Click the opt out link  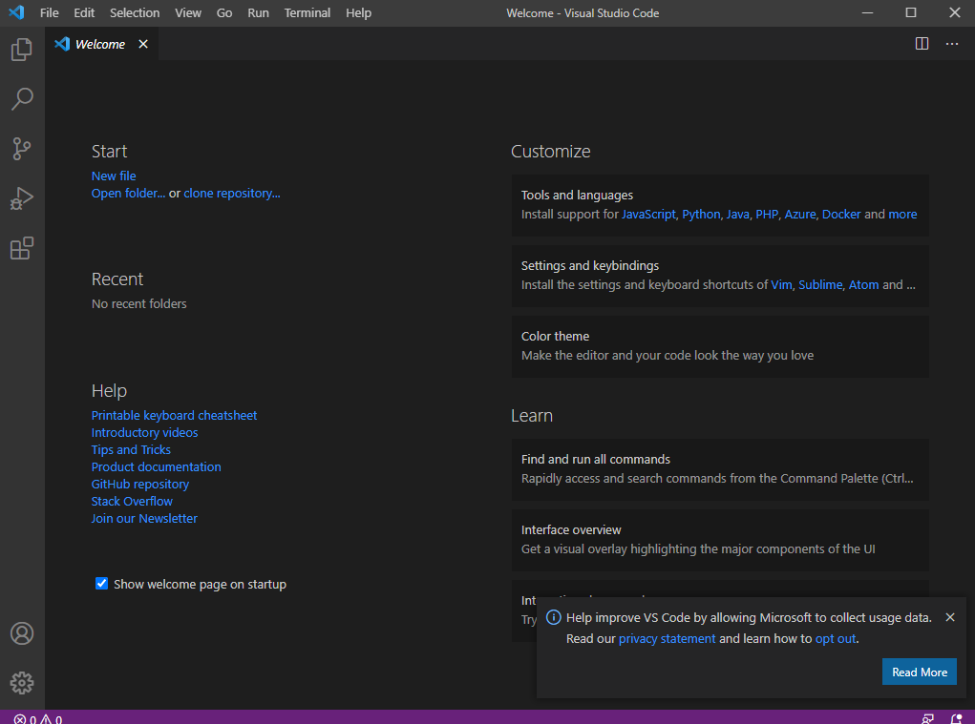835,639
